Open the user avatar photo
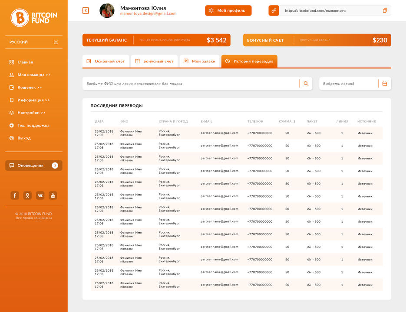The width and height of the screenshot is (406, 312). [107, 10]
